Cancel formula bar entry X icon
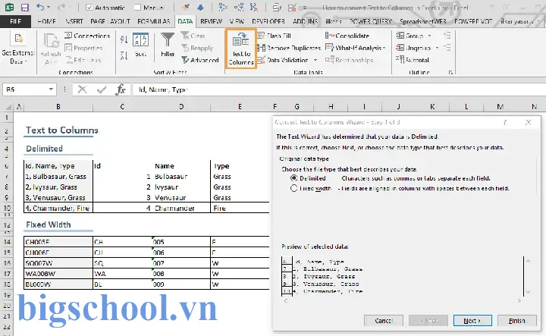This screenshot has width=546, height=336. coord(82,89)
